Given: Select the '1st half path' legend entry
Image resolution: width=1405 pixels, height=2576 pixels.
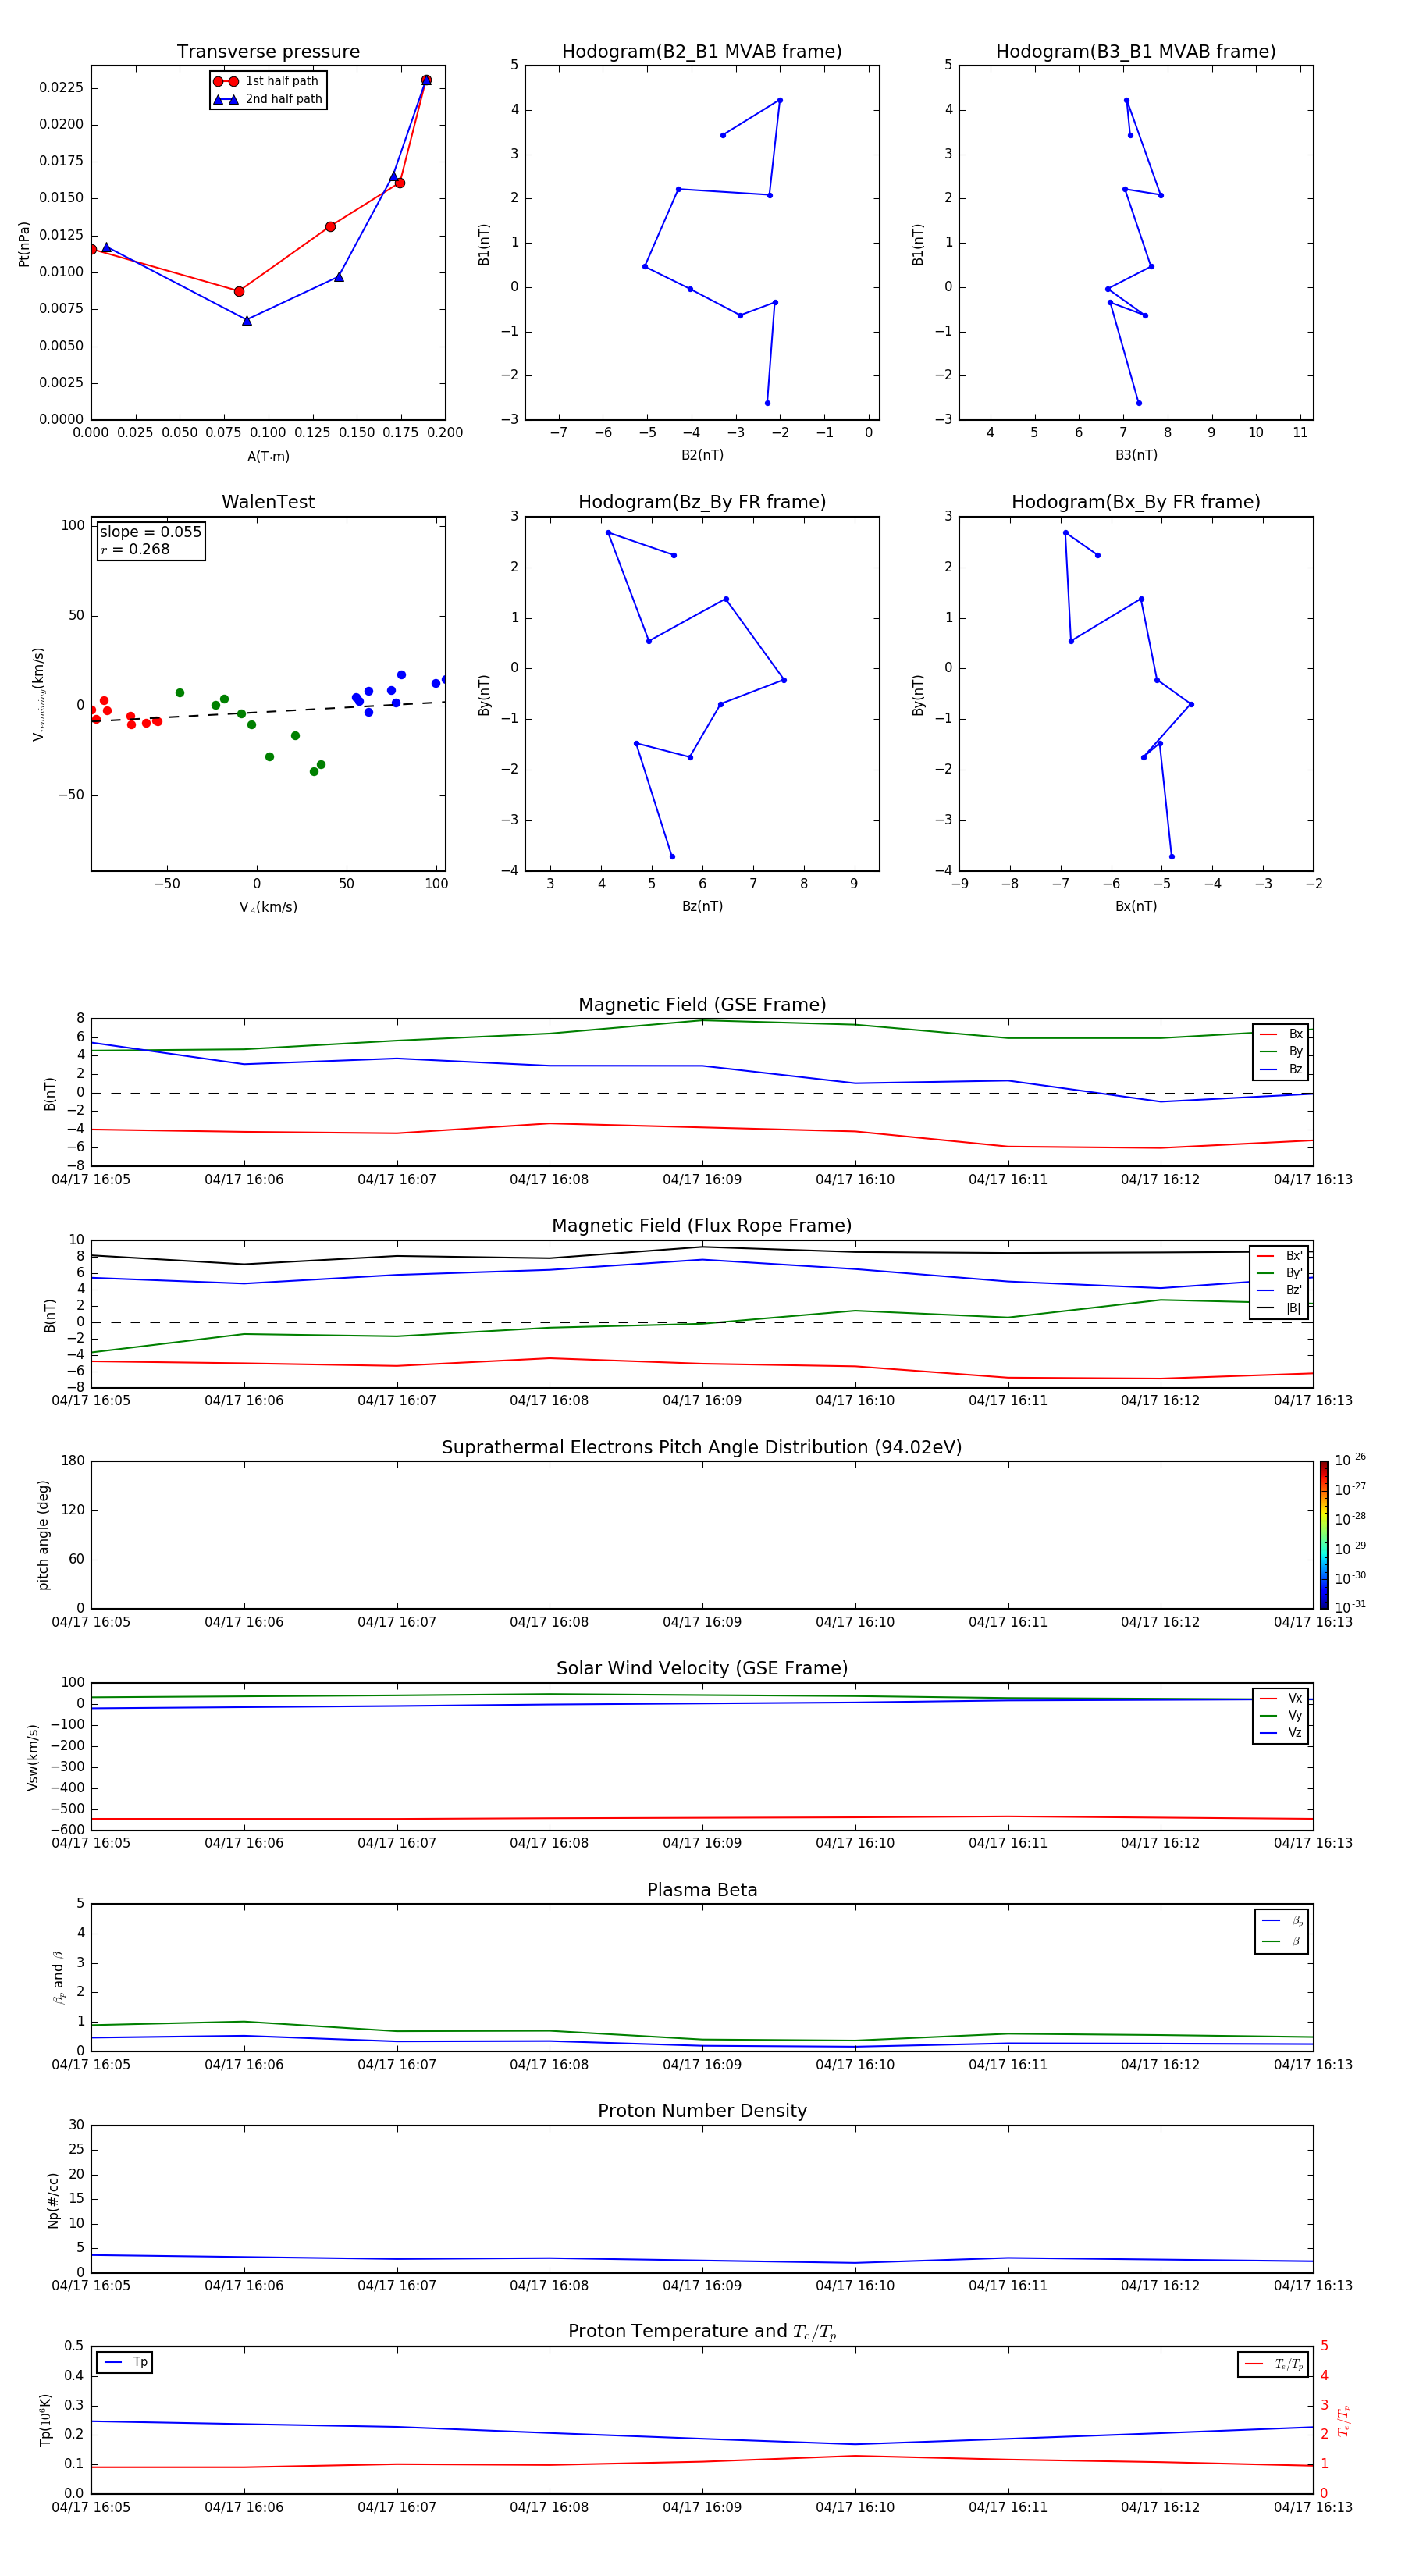Looking at the screenshot, I should pos(268,81).
